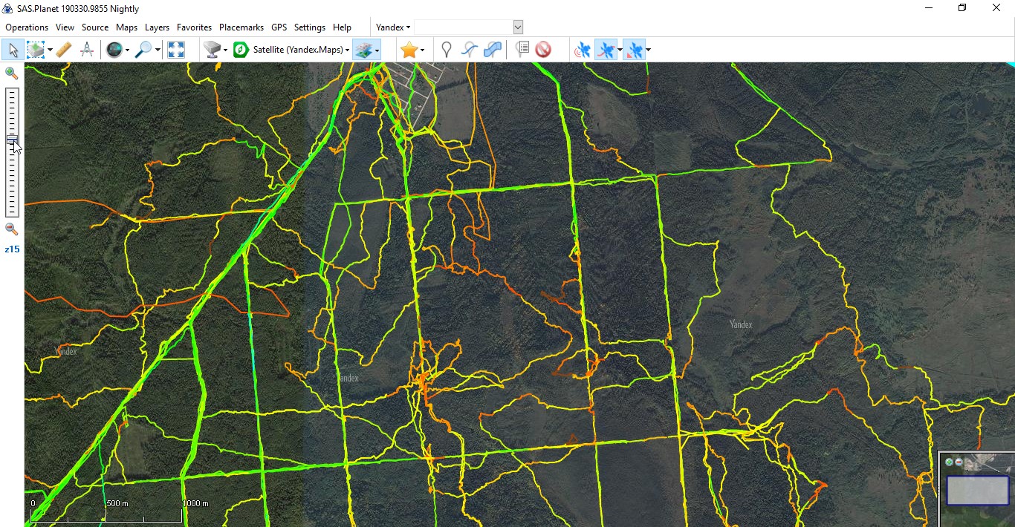Select the Add path tool

(469, 50)
